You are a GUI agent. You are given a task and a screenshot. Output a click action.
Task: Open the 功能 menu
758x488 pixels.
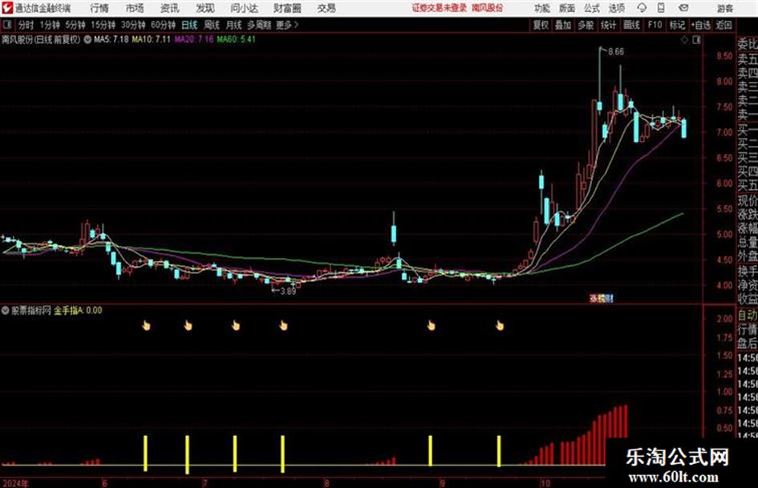(542, 8)
